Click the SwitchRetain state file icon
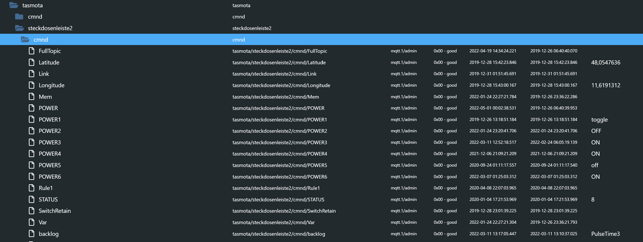The width and height of the screenshot is (643, 242). tap(32, 211)
